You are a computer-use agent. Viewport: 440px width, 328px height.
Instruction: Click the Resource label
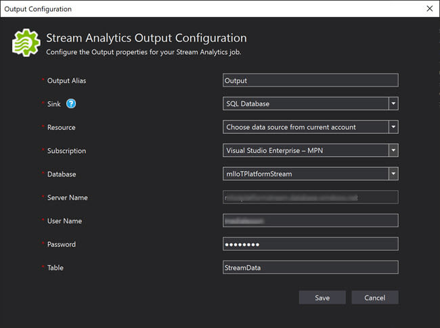click(x=61, y=128)
